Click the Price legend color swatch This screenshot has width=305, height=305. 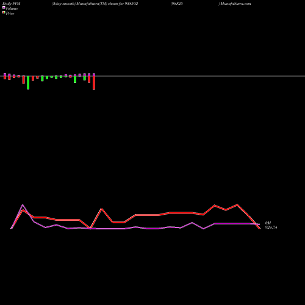click(x=4, y=12)
